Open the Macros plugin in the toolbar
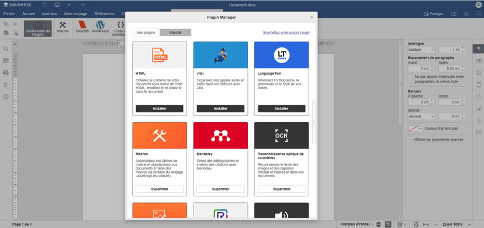Image resolution: width=484 pixels, height=228 pixels. (63, 27)
